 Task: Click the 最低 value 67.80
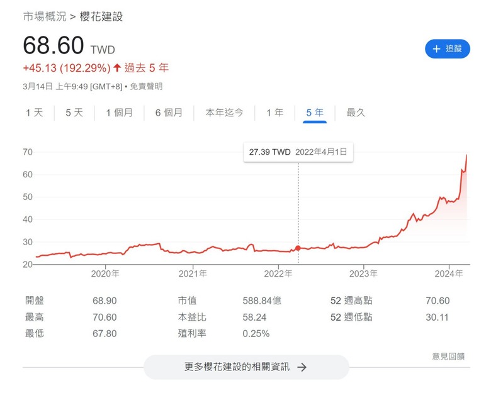(x=104, y=334)
